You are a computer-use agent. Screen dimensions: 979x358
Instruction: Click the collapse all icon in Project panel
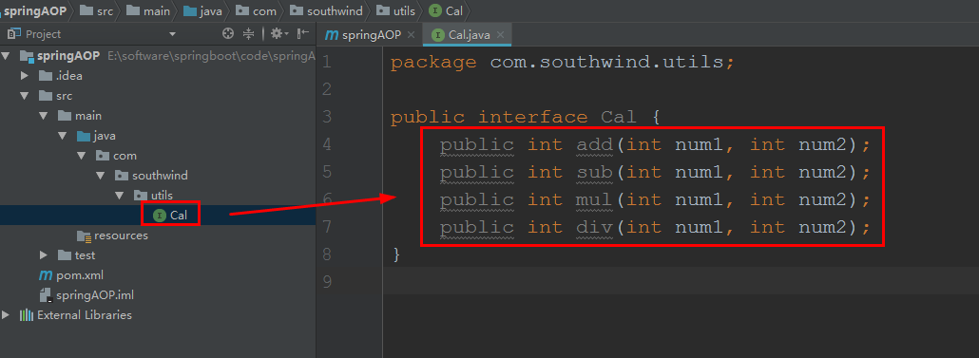248,33
